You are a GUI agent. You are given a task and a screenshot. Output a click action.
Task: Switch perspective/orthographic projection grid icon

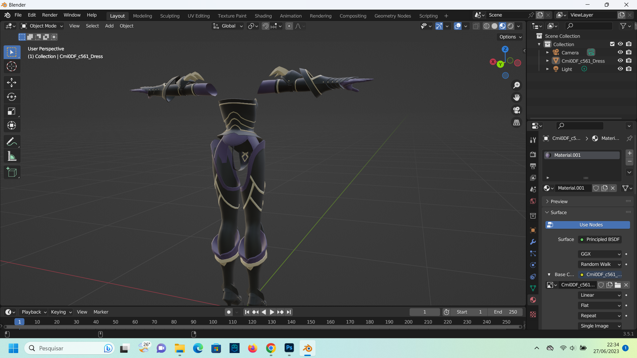[x=517, y=123]
